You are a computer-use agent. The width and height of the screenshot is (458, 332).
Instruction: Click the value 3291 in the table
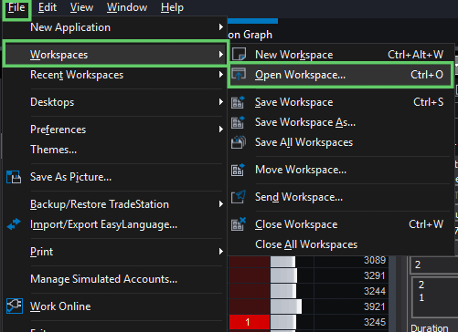tap(375, 275)
